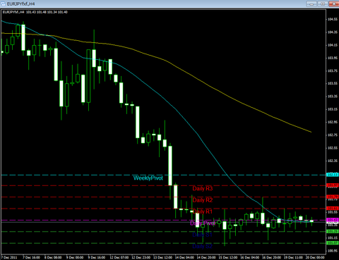The image size is (339, 260).
Task: Click the 9 Dec 16:00 time axis label
Action: click(97, 257)
